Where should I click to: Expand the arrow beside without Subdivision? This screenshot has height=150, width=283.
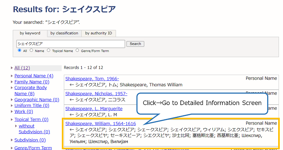[16, 126]
